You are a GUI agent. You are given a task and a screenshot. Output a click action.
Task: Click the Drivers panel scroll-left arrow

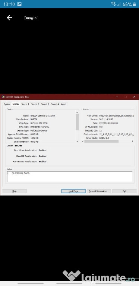coord(83,141)
